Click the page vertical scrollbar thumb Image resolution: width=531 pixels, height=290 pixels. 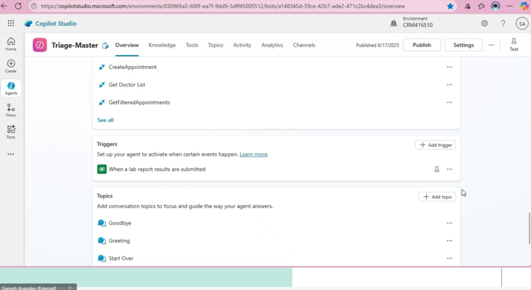pyautogui.click(x=529, y=228)
